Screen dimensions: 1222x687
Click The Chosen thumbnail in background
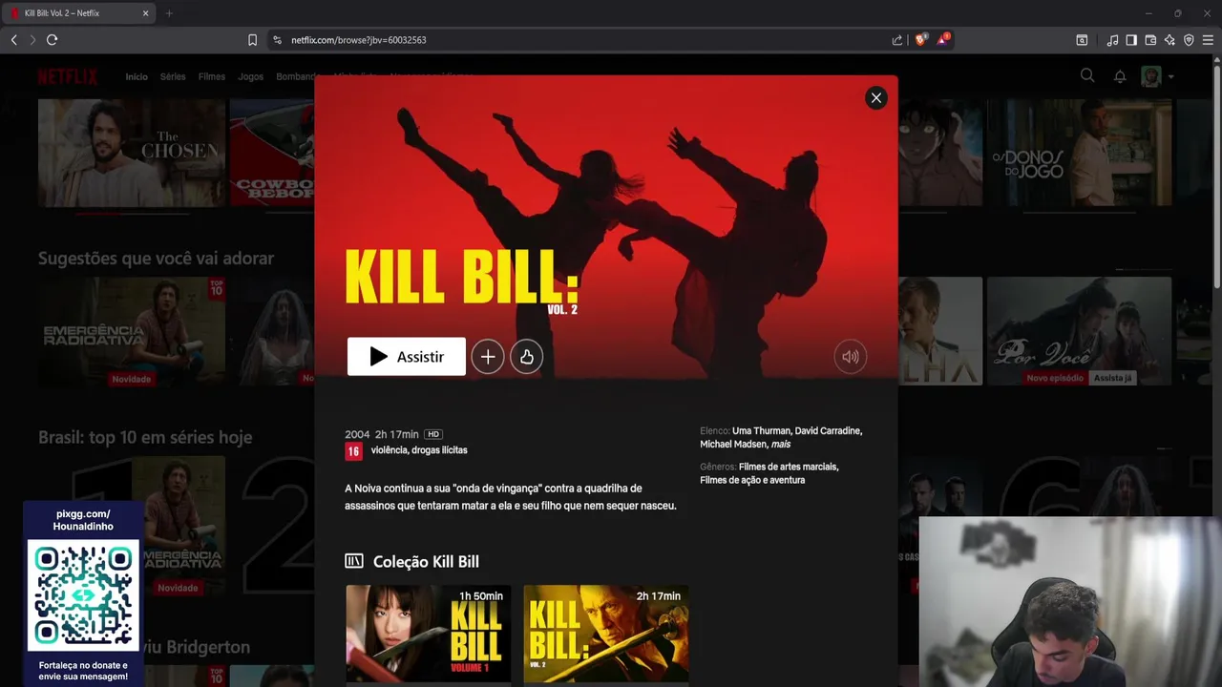[x=132, y=153]
